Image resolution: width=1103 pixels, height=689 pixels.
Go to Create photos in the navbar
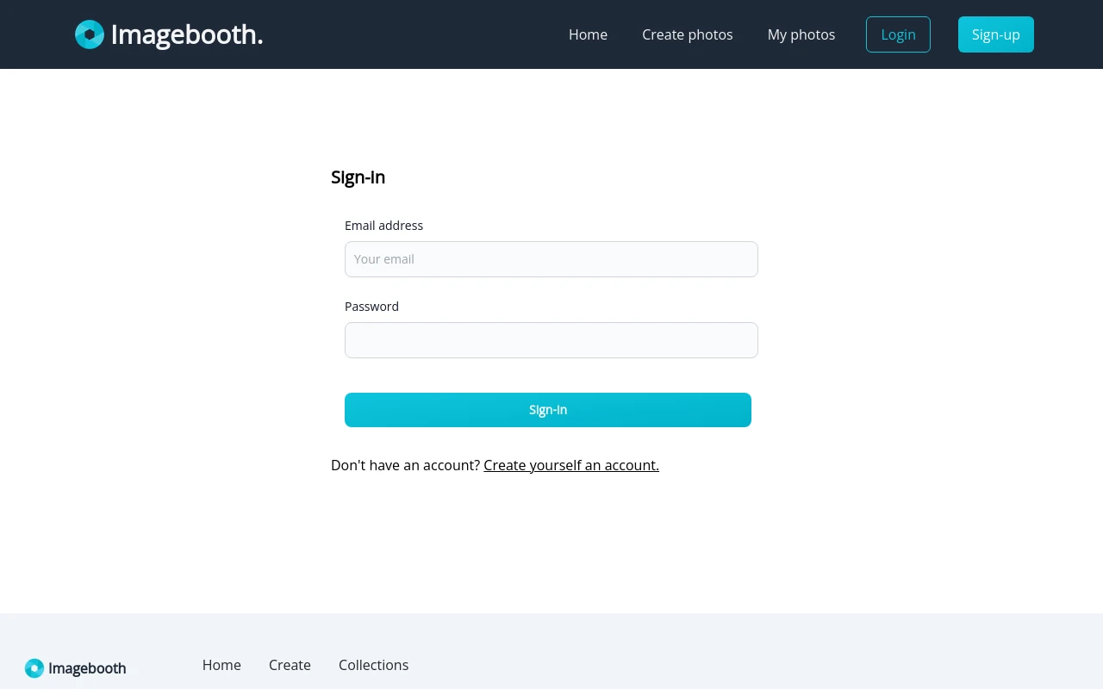[x=687, y=34]
